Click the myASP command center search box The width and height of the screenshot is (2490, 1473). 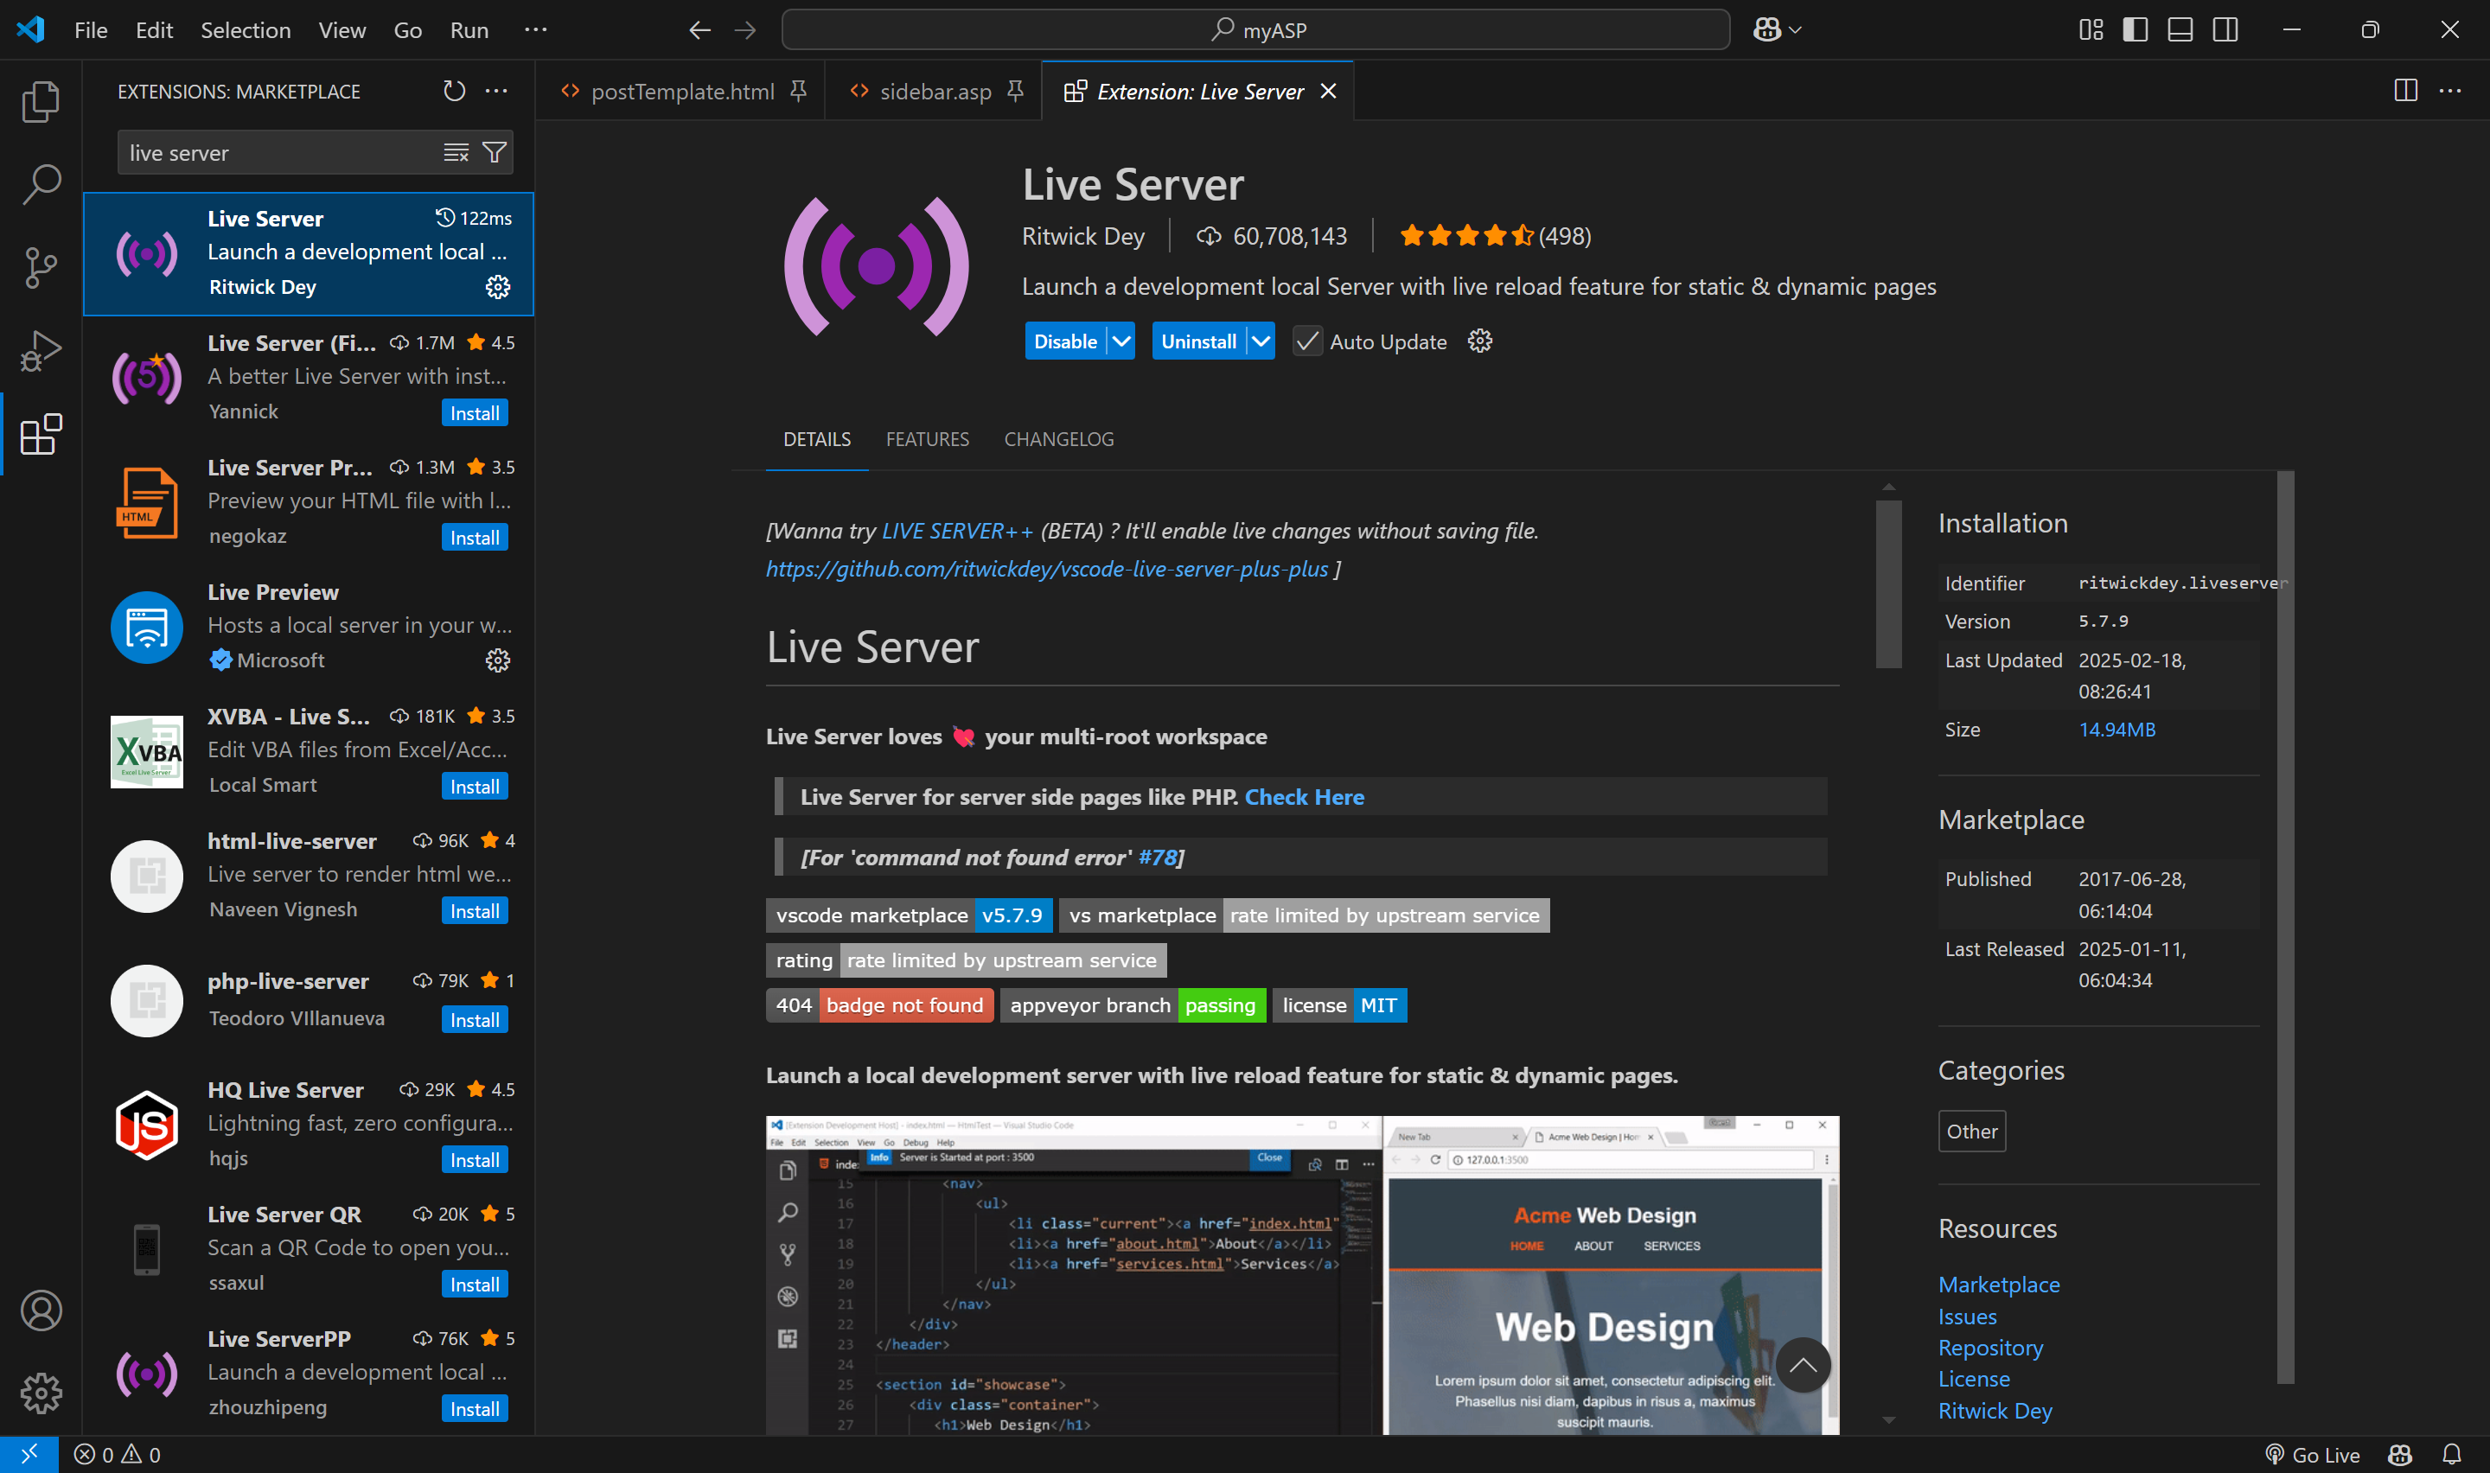1255,29
